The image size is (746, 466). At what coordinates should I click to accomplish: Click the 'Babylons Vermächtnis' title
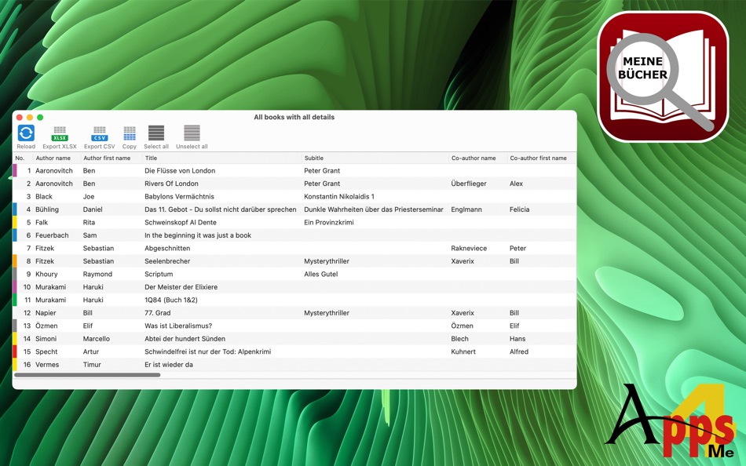point(179,196)
